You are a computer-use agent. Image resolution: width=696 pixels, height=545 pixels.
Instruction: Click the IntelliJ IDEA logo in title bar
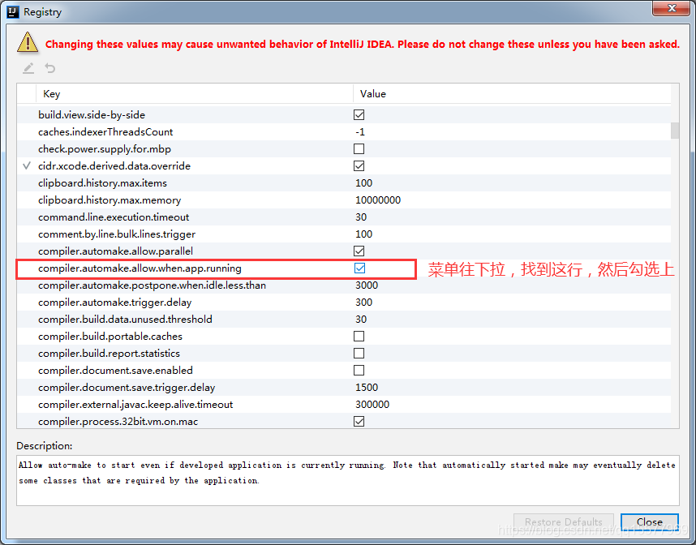(x=13, y=12)
